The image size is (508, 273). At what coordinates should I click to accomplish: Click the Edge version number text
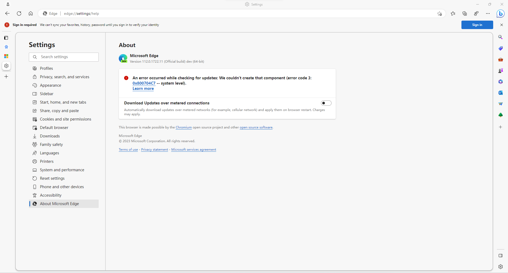point(167,62)
